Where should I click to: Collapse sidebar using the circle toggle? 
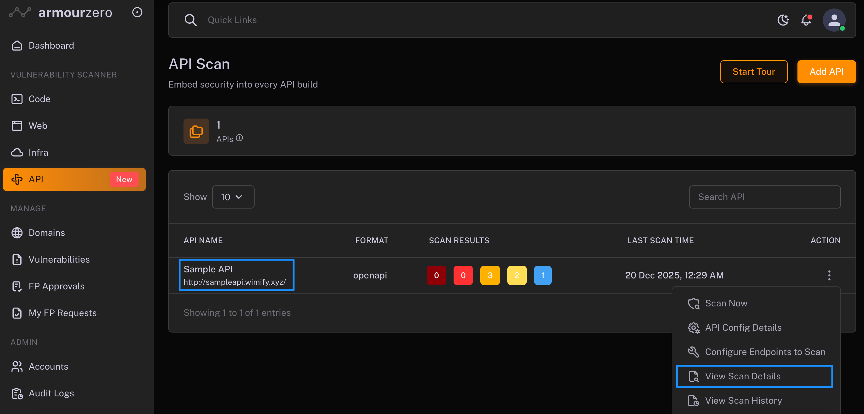click(x=137, y=12)
